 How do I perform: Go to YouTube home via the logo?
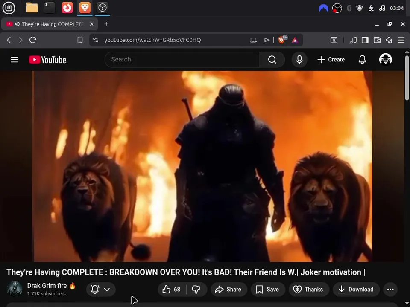click(47, 60)
